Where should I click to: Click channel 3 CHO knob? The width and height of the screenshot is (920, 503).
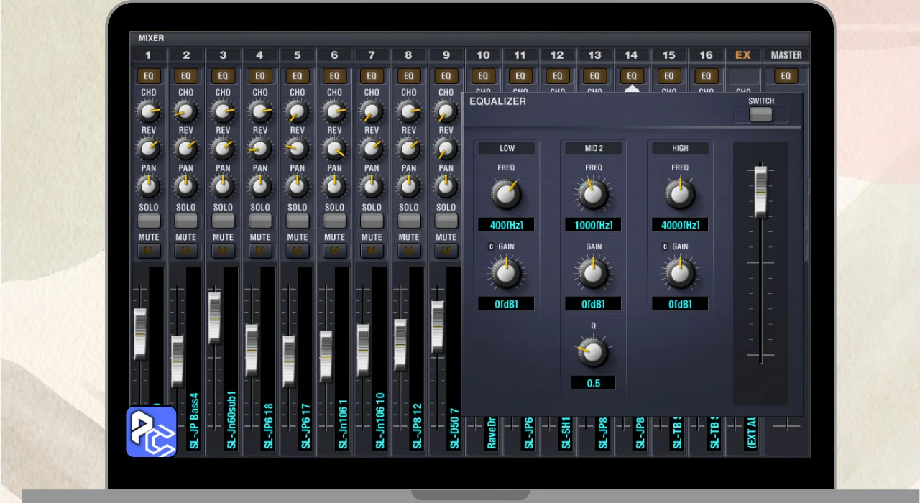pos(223,111)
